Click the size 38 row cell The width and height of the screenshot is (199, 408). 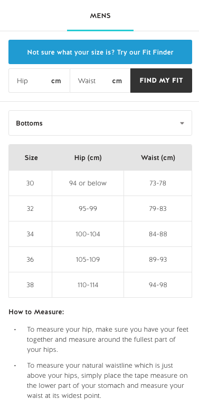click(x=30, y=285)
